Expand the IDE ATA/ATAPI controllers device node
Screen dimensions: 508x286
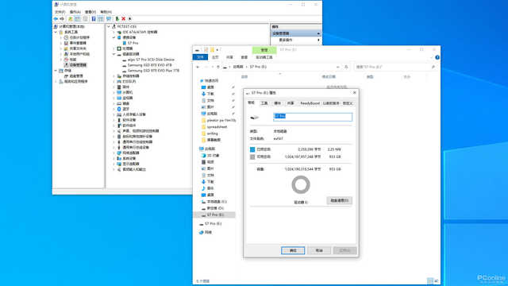(114, 32)
